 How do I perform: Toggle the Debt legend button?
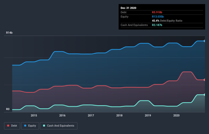[12, 126]
